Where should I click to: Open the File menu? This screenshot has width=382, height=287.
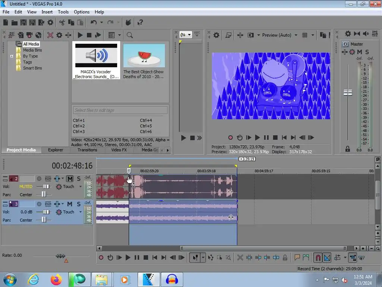tap(6, 12)
